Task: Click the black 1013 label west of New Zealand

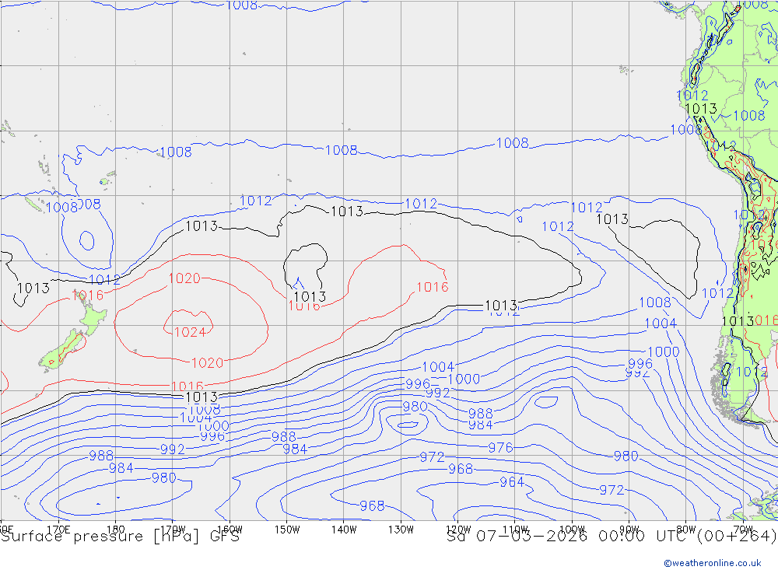Action: click(33, 288)
